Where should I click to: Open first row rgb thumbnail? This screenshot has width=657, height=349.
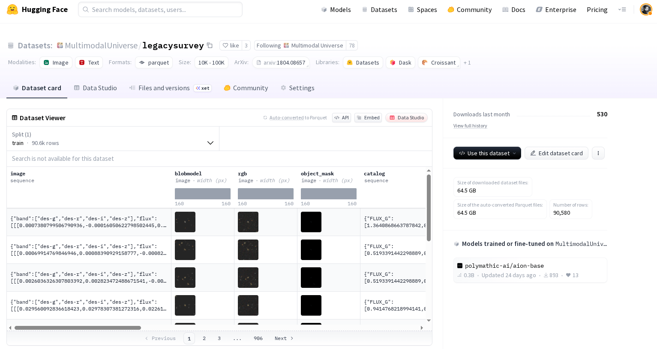(248, 222)
